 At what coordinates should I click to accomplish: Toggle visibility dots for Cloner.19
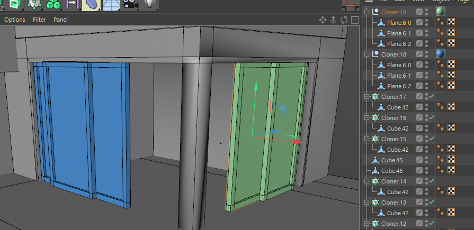pyautogui.click(x=426, y=12)
